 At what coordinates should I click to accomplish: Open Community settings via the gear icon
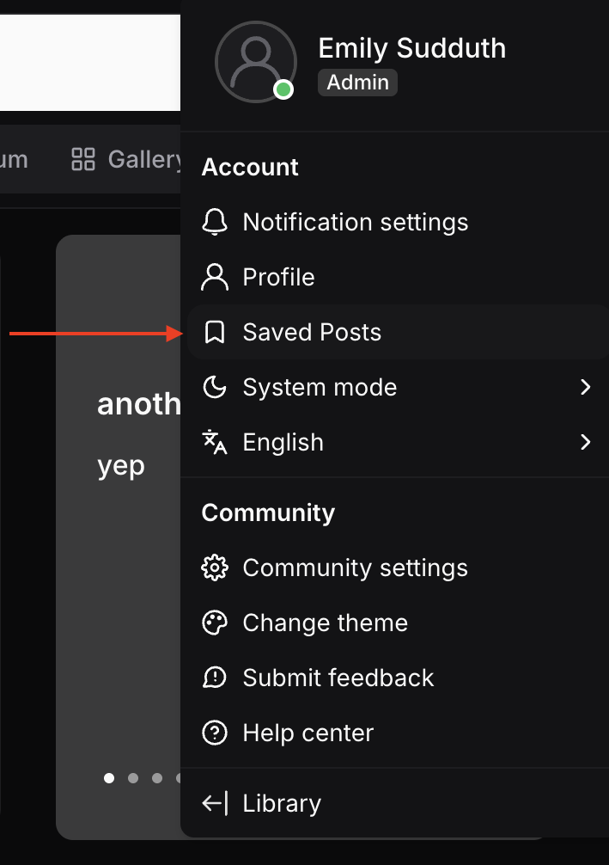[x=216, y=567]
